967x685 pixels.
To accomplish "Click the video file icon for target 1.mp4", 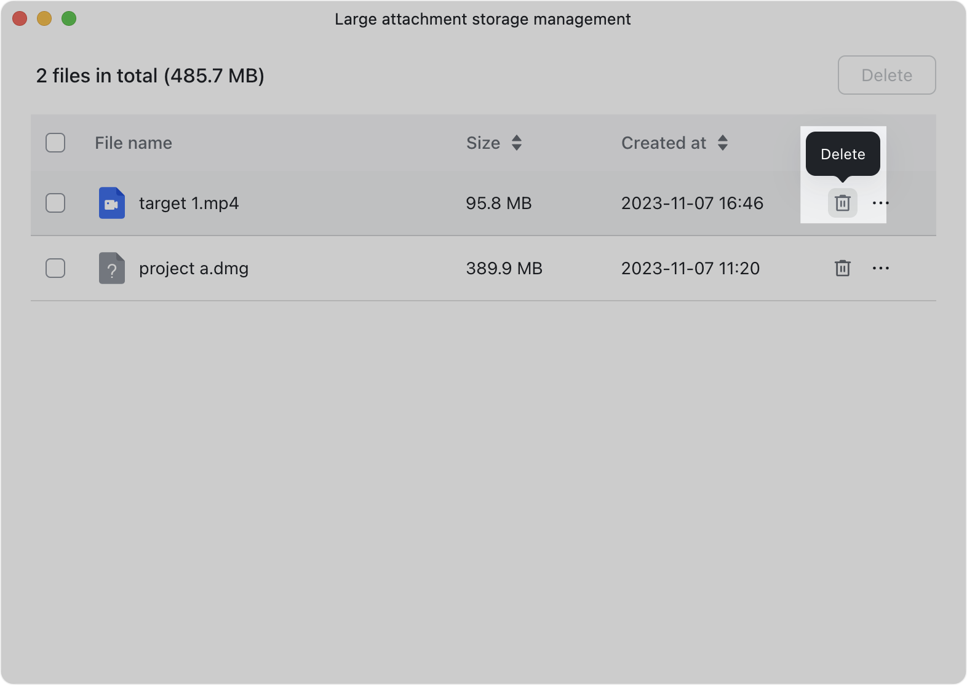I will (x=111, y=203).
